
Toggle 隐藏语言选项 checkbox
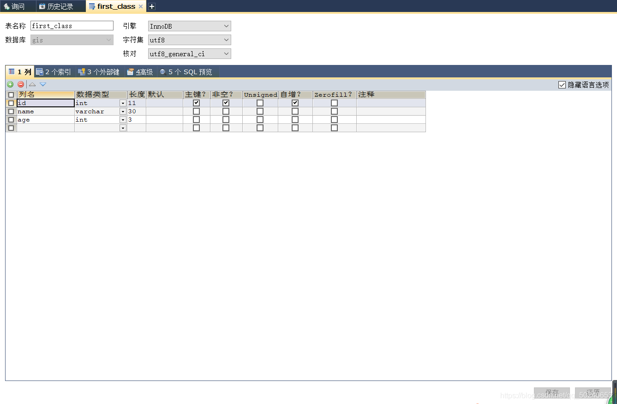pos(562,85)
